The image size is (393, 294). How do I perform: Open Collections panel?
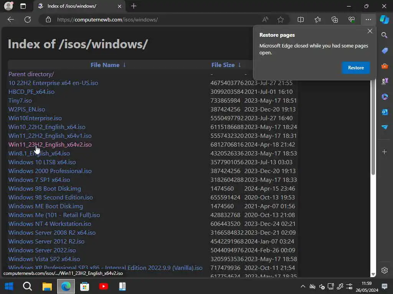[335, 20]
